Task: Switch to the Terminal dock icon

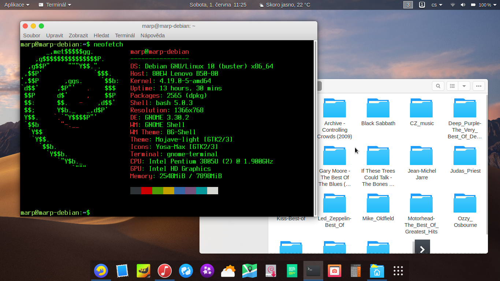Action: point(313,271)
